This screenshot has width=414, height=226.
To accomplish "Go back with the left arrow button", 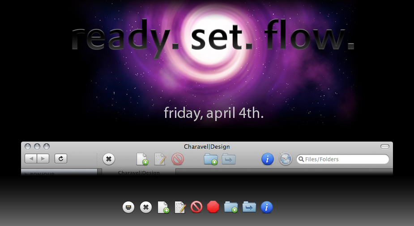I will click(31, 159).
